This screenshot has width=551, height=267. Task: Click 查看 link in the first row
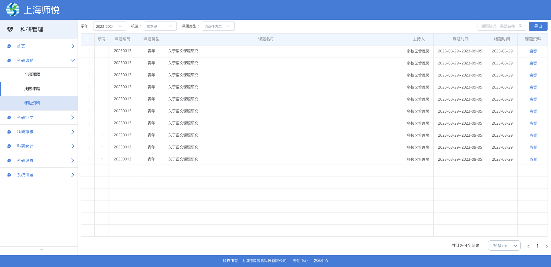click(533, 51)
